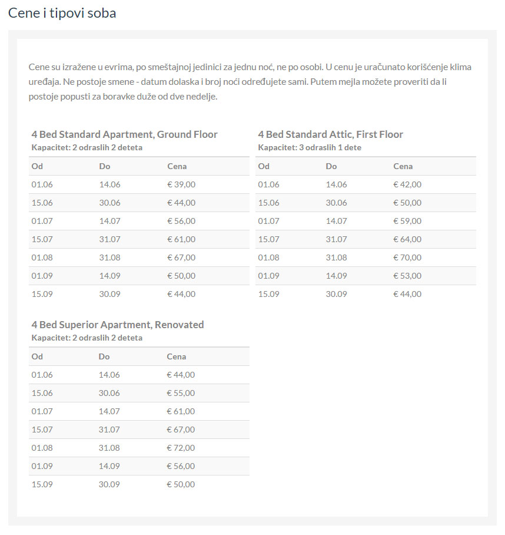Click the introductory pricing description paragraph
505x535 pixels.
click(x=250, y=82)
